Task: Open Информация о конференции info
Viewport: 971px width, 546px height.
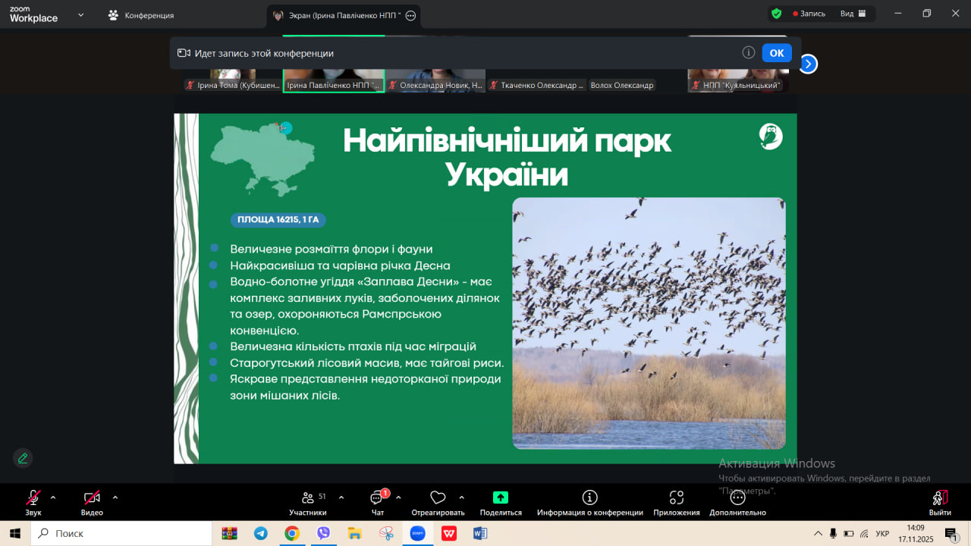Action: [x=589, y=498]
